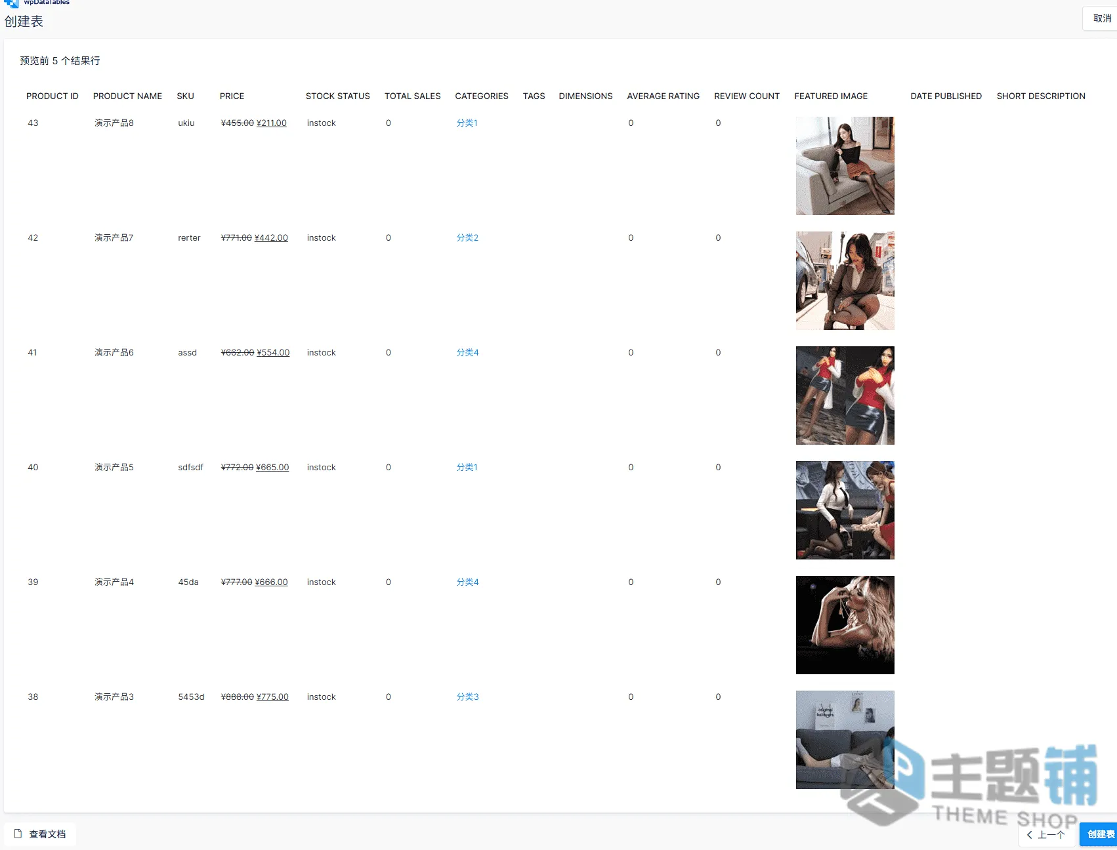Click featured image of 演示产品5

pyautogui.click(x=845, y=510)
